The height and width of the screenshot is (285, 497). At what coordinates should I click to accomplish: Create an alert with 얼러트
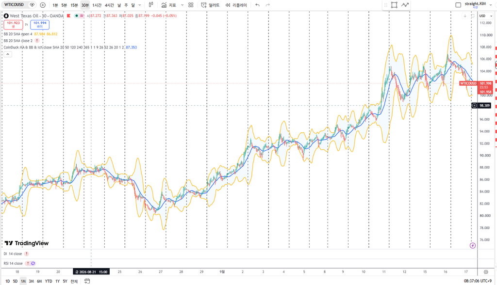point(210,5)
